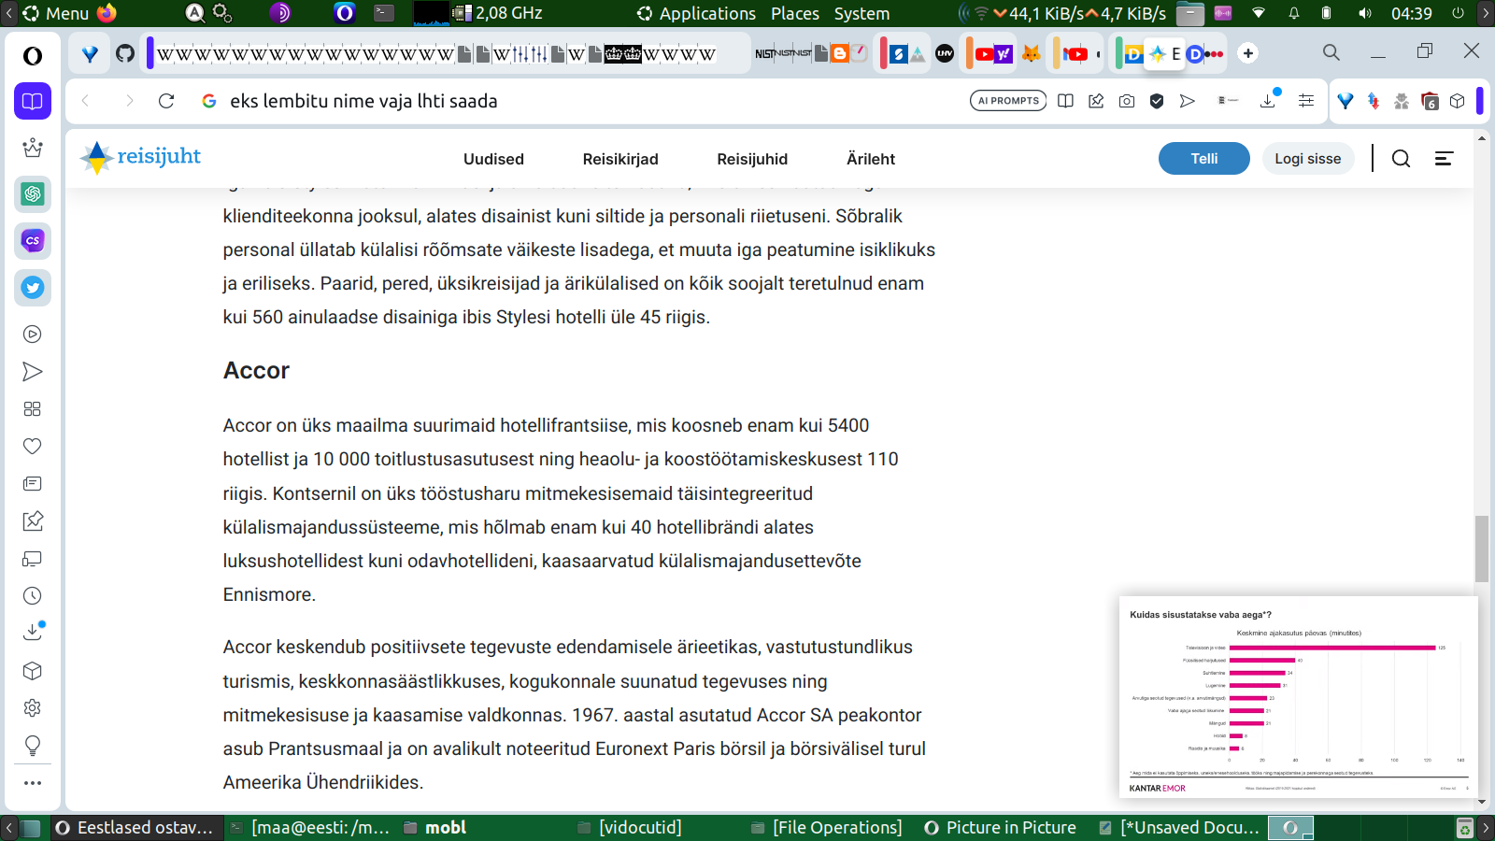Open sidebar three-dots more options
The width and height of the screenshot is (1495, 841).
point(33,783)
